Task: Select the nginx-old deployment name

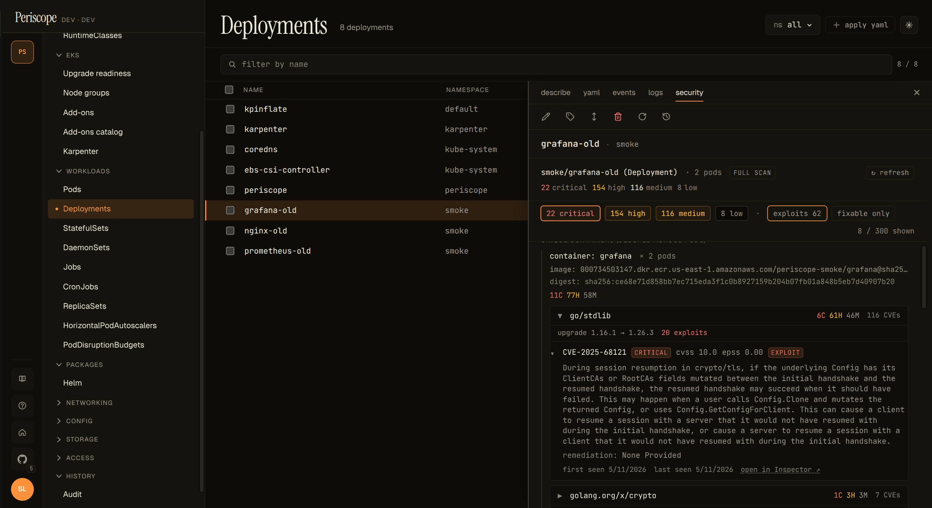Action: [266, 231]
